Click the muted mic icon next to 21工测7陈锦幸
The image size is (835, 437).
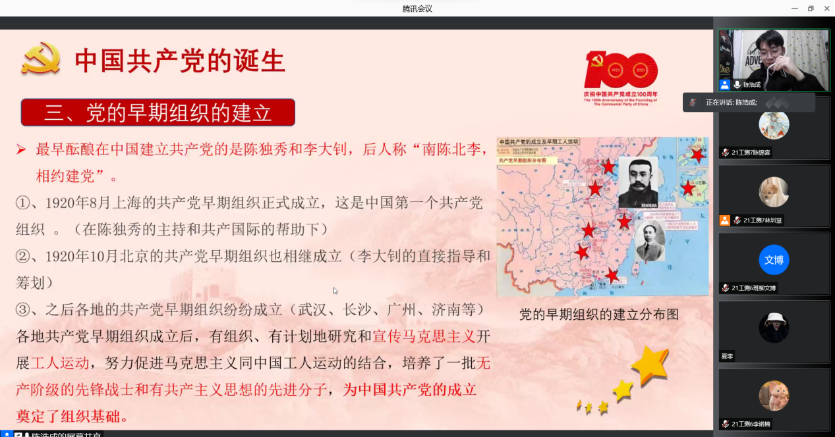pos(726,152)
